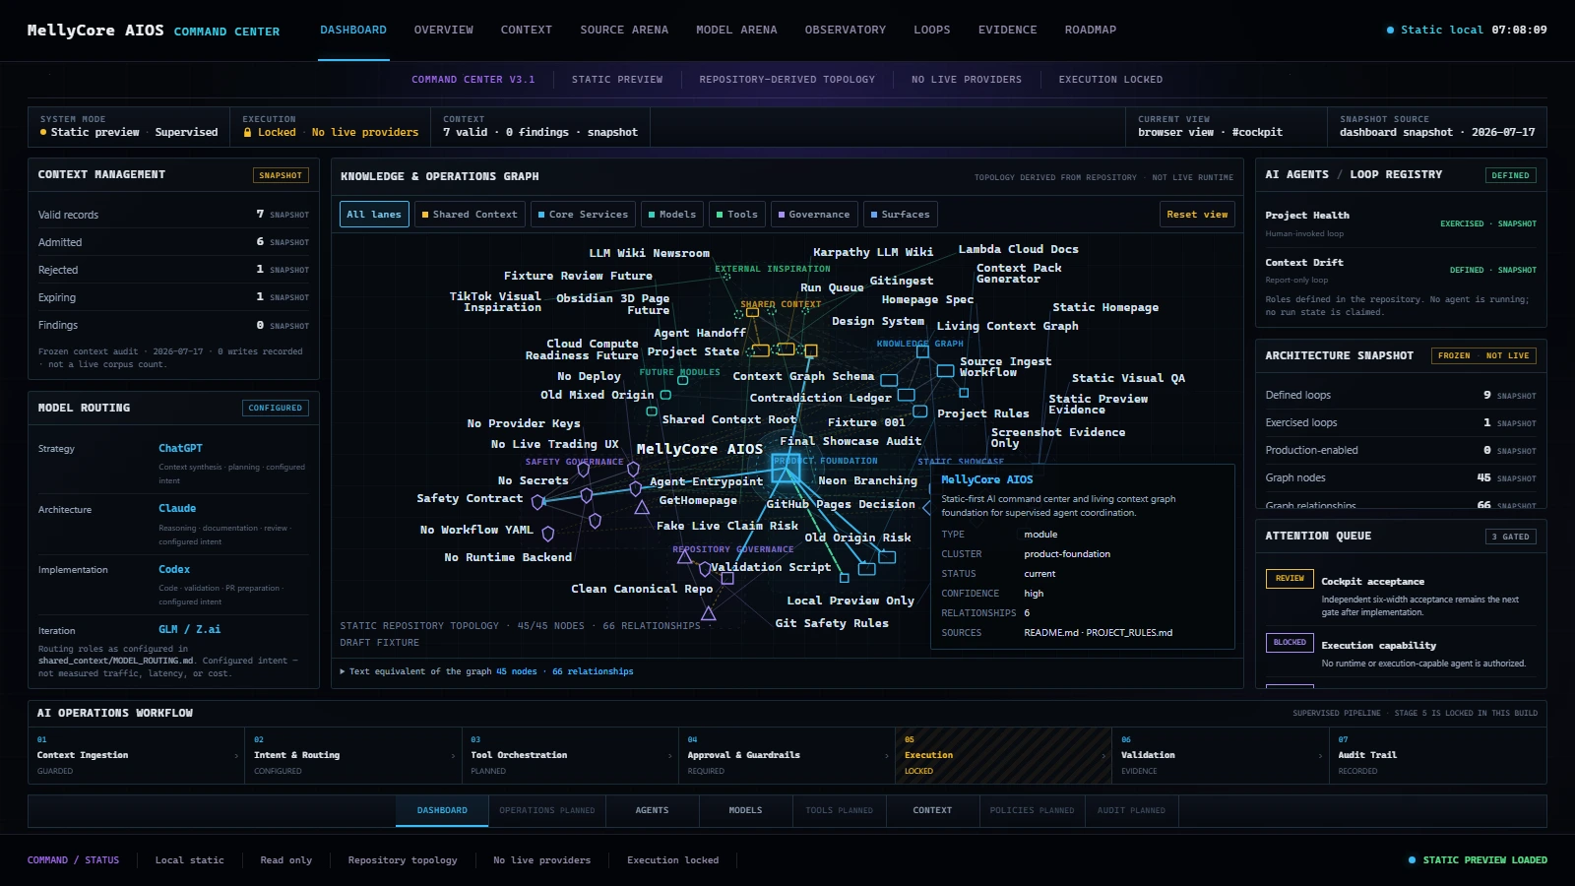Click the orange status dot before Static preview

(43, 132)
